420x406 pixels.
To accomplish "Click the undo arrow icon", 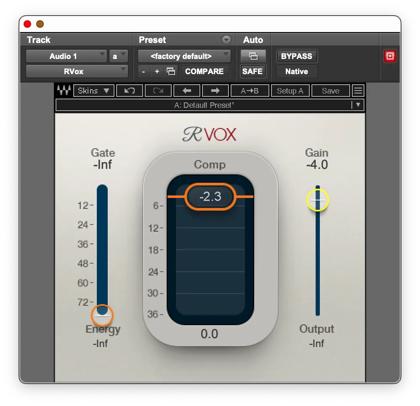I will coord(129,90).
